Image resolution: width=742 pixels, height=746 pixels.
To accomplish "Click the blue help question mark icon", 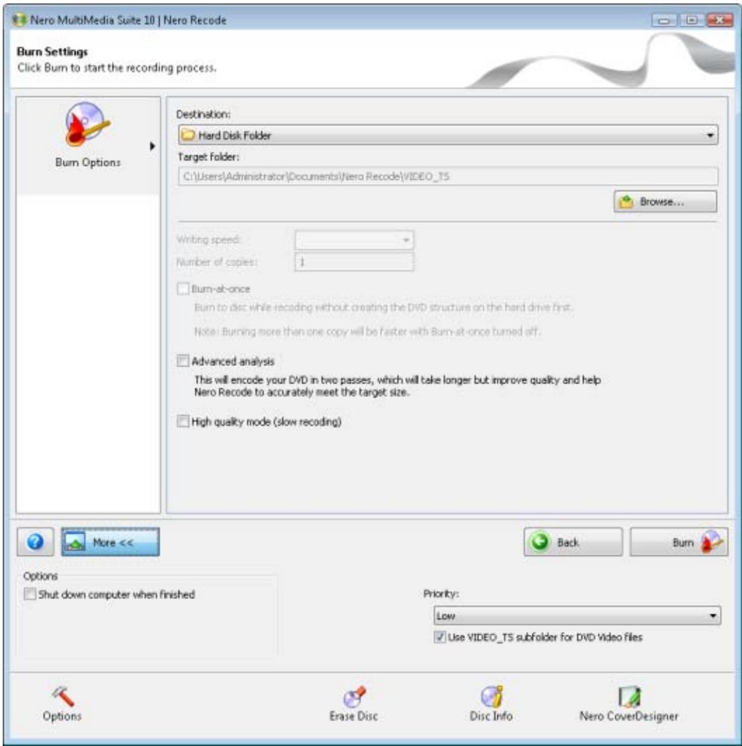I will 35,541.
